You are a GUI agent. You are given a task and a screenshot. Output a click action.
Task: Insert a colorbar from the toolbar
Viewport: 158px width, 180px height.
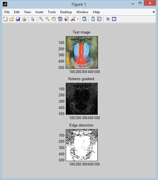(x=93, y=19)
